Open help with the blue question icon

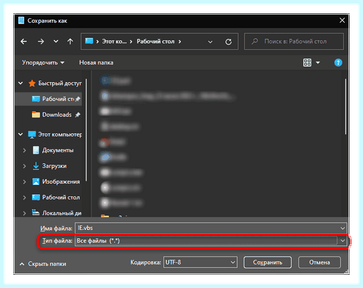click(338, 62)
